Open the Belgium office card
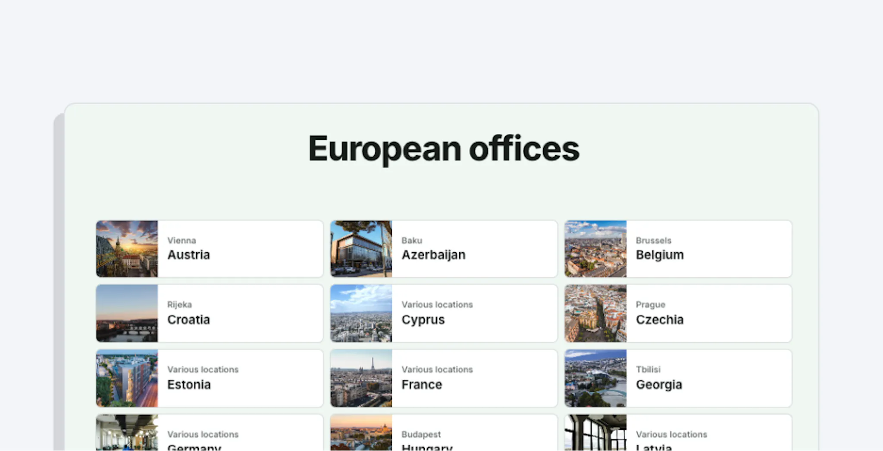 (x=678, y=249)
